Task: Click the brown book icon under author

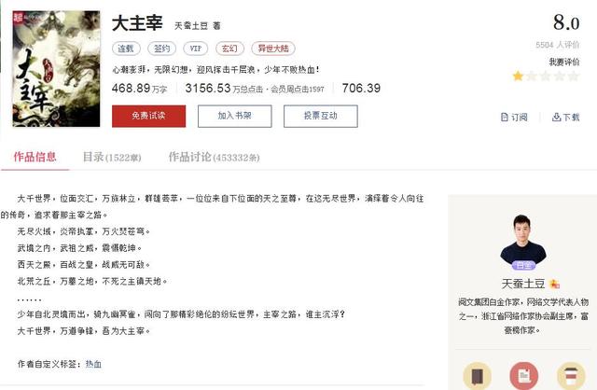Action: click(477, 375)
